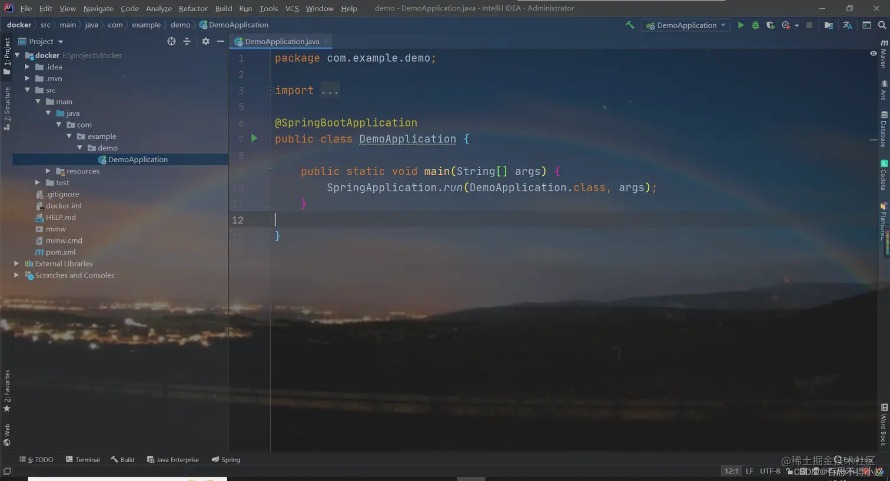Image resolution: width=890 pixels, height=481 pixels.
Task: Toggle the Web tool window stripe
Action: click(x=6, y=435)
